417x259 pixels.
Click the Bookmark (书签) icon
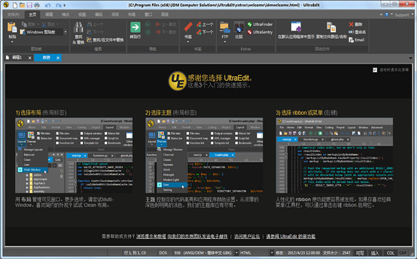[188, 30]
